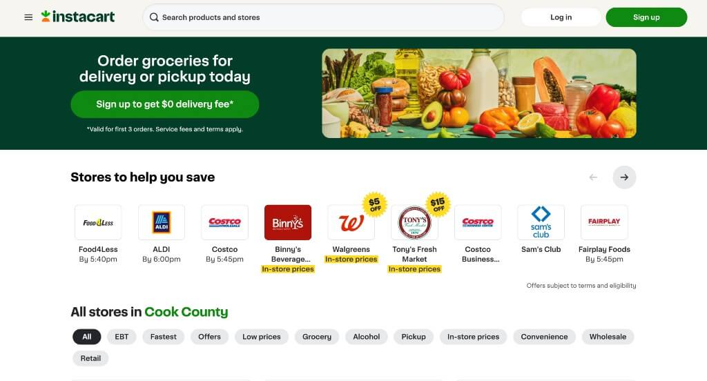Open the Tony's Fresh Market logo
The width and height of the screenshot is (707, 381).
(x=414, y=222)
